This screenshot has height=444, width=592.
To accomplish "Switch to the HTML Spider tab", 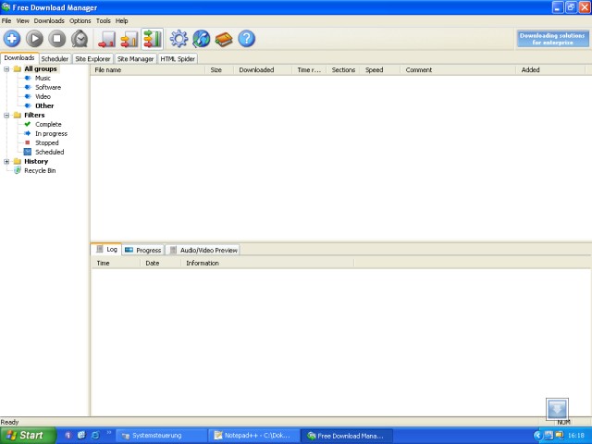I will (x=178, y=58).
